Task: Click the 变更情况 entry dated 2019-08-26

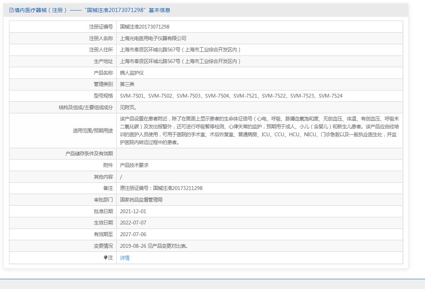Action: pyautogui.click(x=154, y=246)
